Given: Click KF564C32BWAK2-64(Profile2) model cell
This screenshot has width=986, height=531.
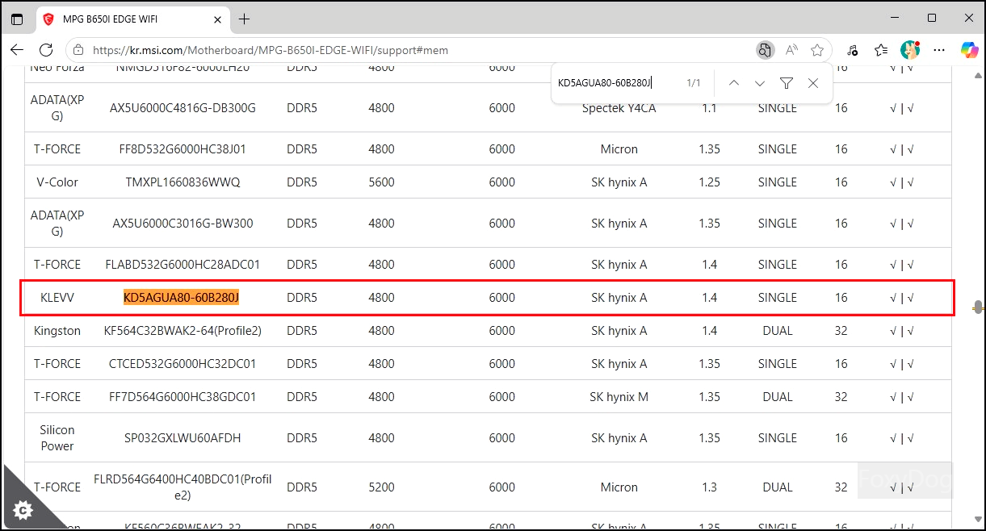Looking at the screenshot, I should coord(183,331).
